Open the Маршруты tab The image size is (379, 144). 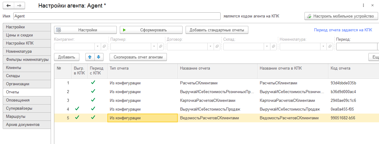(x=27, y=117)
